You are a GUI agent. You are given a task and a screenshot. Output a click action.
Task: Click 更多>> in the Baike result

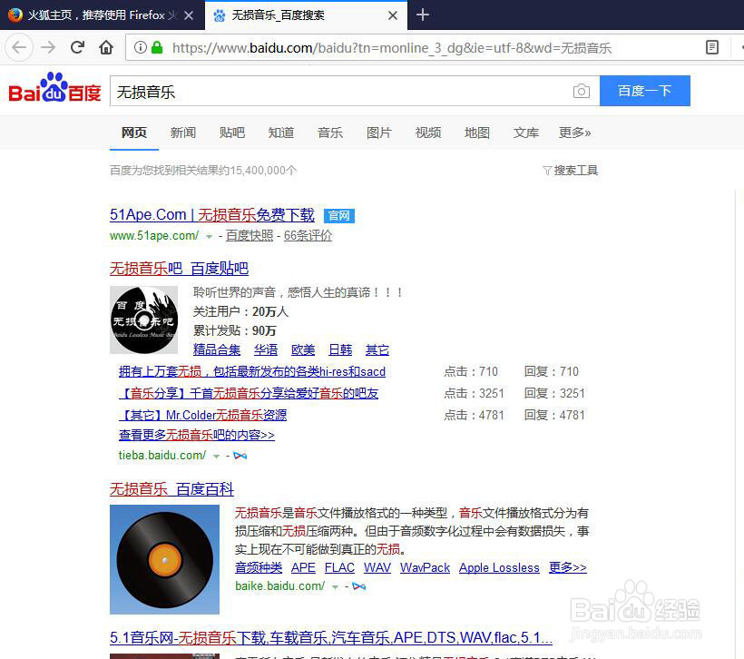click(567, 568)
